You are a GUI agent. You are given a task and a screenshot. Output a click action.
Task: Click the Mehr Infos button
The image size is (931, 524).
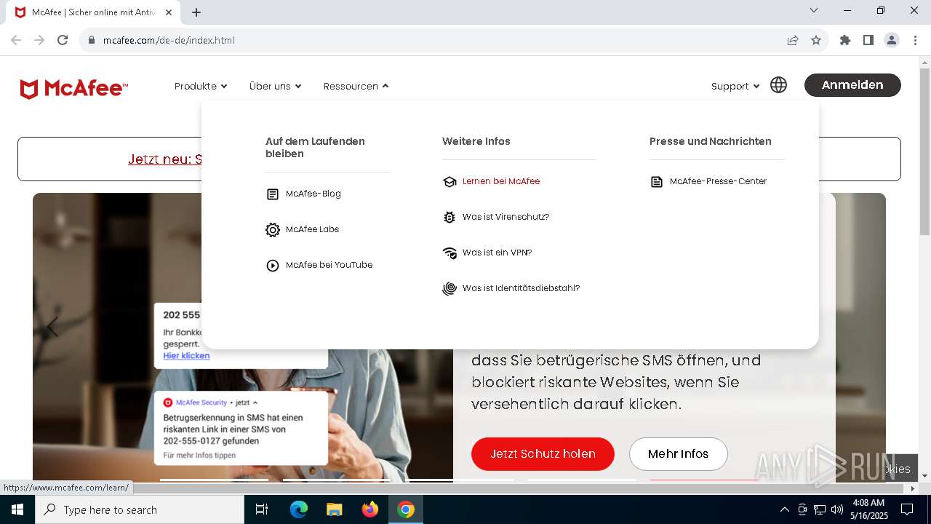(x=678, y=454)
